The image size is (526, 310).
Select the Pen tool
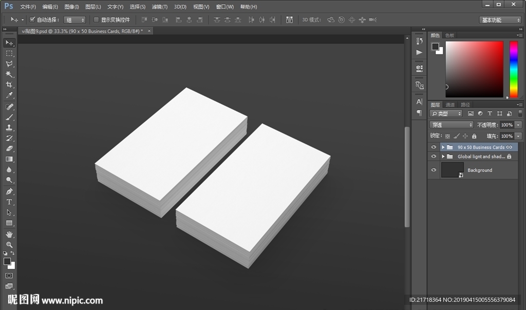click(x=9, y=191)
